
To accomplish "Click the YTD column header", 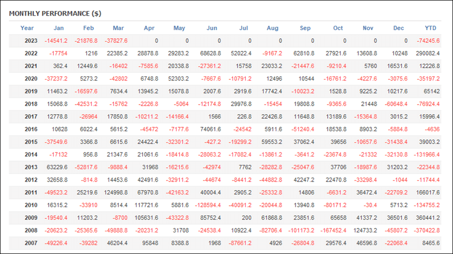I will (430, 28).
